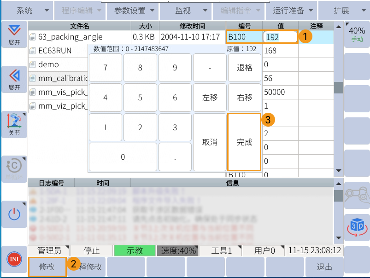Click the 取消 cancel button on keypad
Screen dimensions: 370x278
pos(210,141)
